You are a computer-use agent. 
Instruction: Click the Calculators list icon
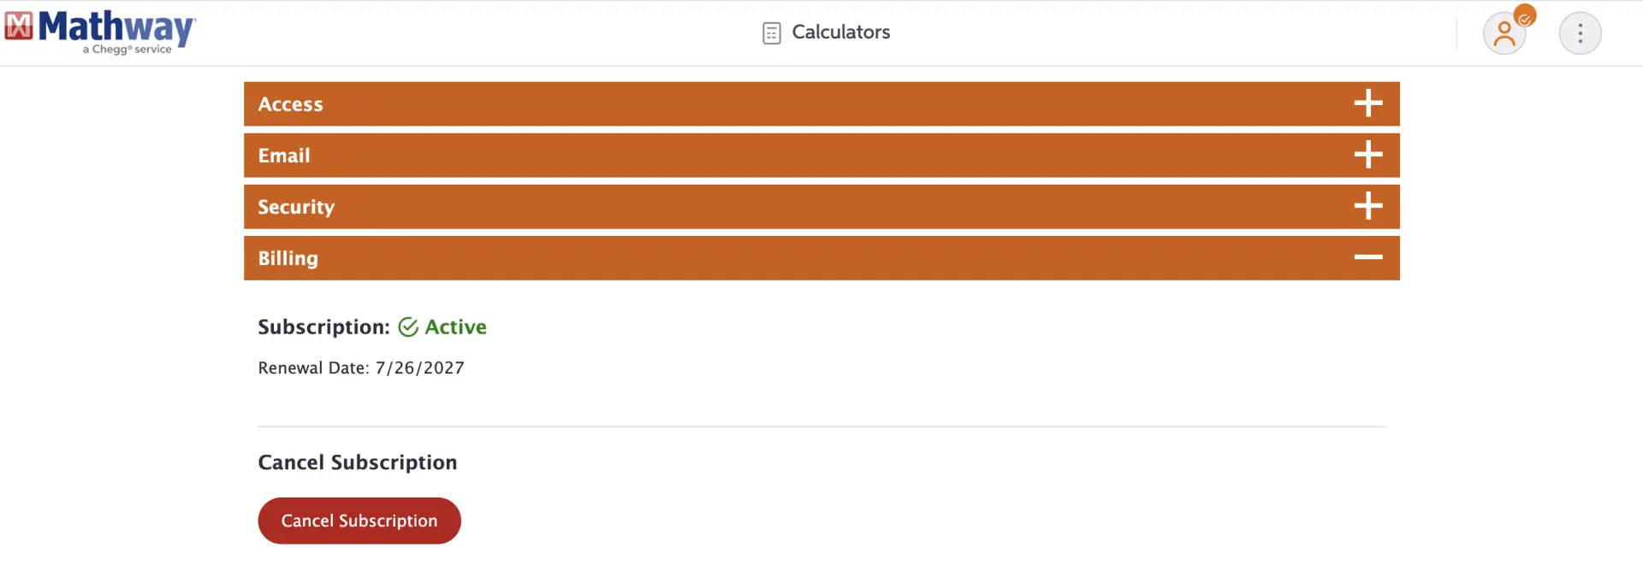771,33
